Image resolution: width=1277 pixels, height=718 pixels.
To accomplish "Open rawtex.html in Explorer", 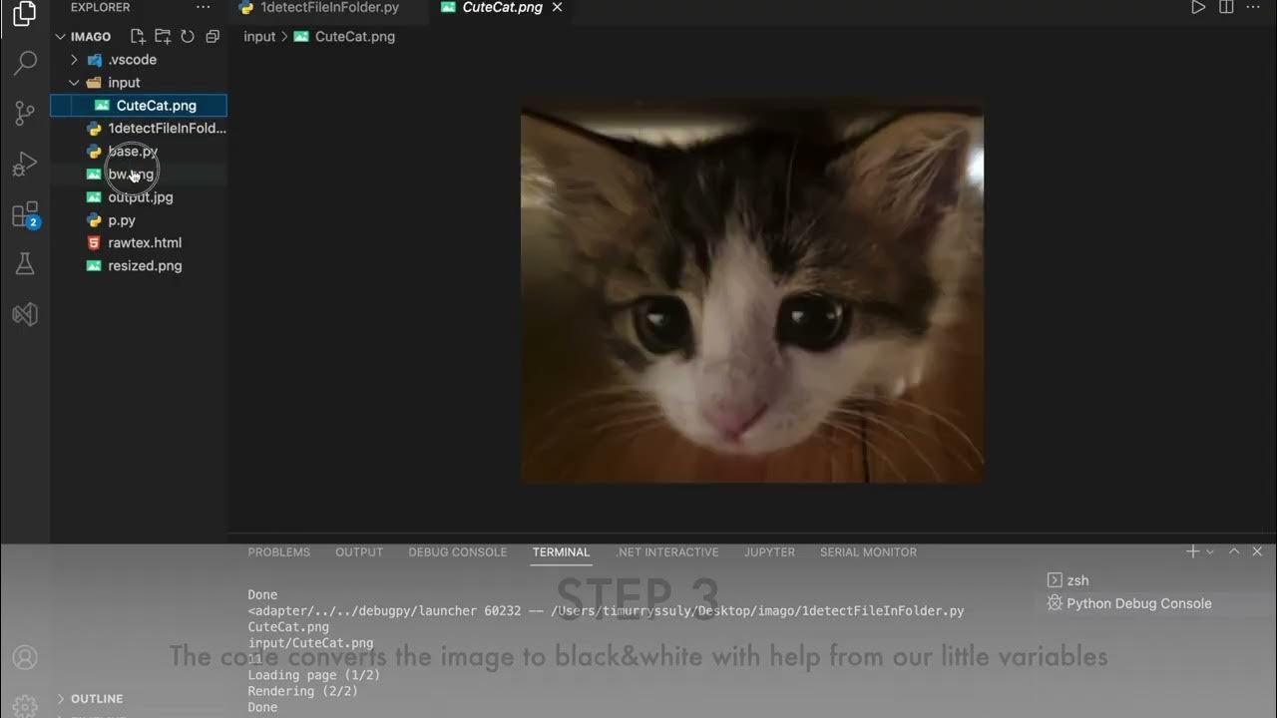I will (x=139, y=243).
